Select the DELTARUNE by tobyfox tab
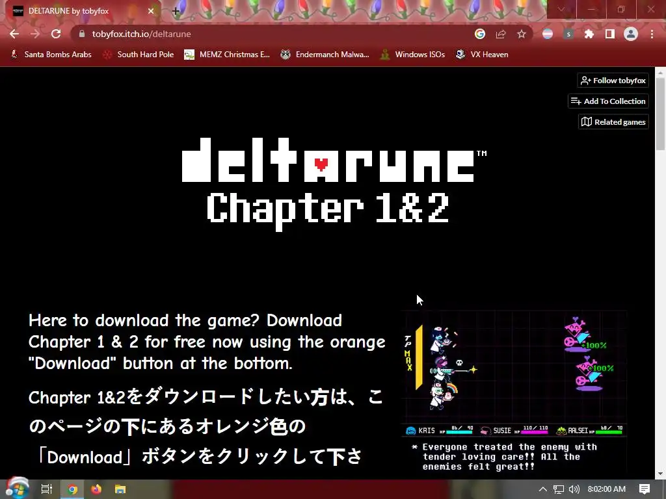The image size is (666, 499). [x=81, y=11]
